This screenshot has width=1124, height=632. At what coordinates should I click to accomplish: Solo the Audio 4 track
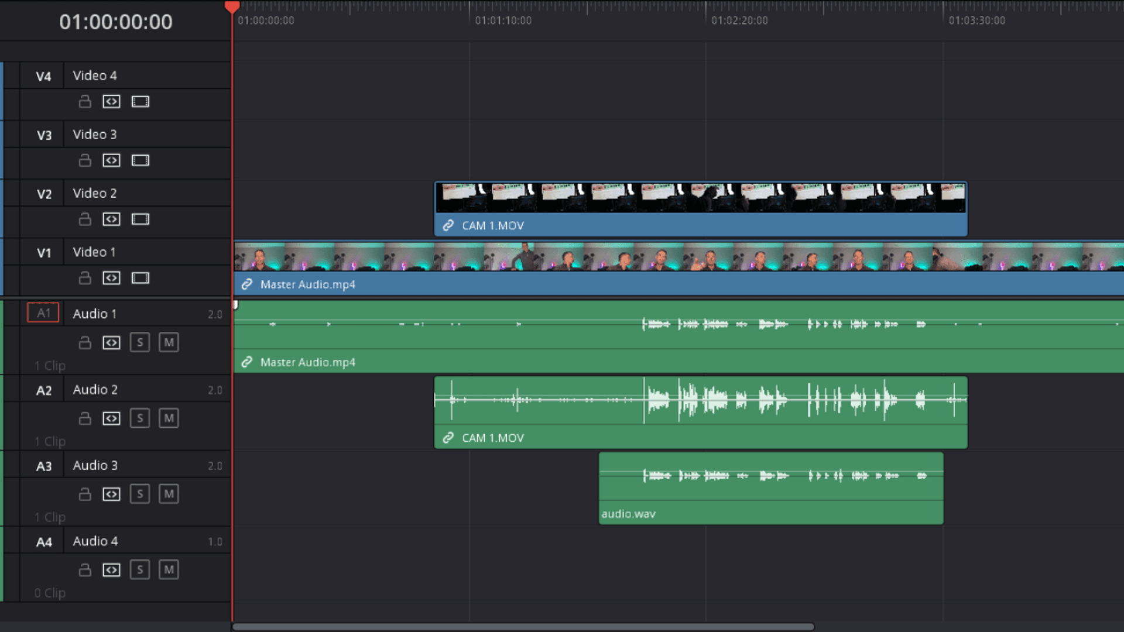pyautogui.click(x=140, y=570)
